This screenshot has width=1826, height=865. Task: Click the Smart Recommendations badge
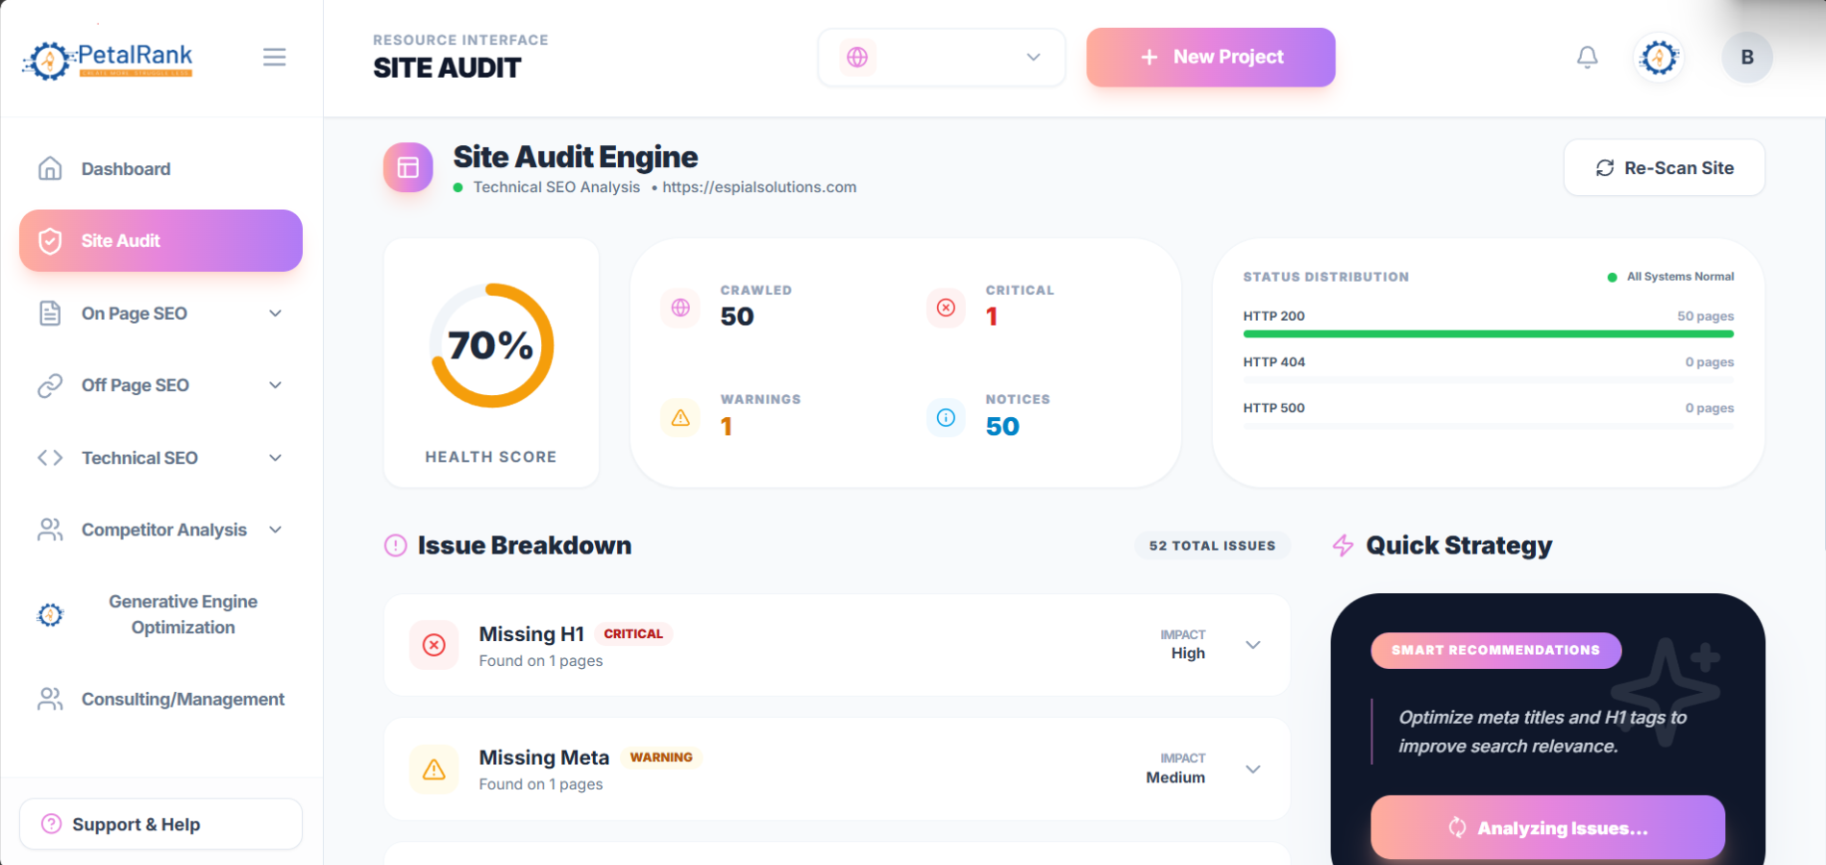(1496, 651)
